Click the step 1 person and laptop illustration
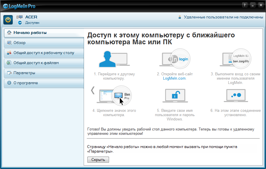Viewport: 266px width, 169px height. 114,59
